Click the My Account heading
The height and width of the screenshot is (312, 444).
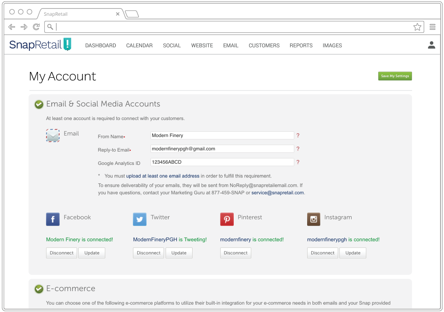pyautogui.click(x=63, y=76)
